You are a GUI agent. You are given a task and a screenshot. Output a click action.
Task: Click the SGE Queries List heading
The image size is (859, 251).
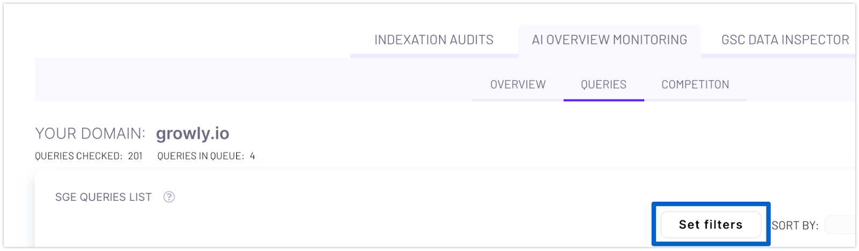click(x=104, y=197)
